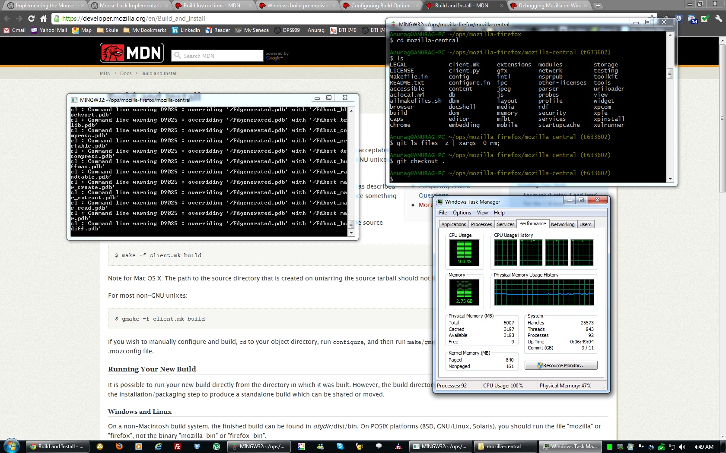
Task: Open the Networking tab in Task Manager
Action: click(x=563, y=224)
